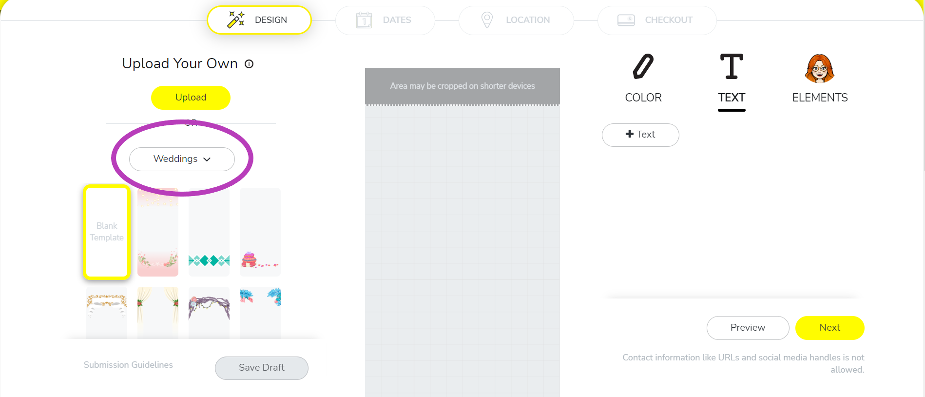Screen dimensions: 925x397
Task: Choose the teal diamond pattern template
Action: click(x=209, y=232)
